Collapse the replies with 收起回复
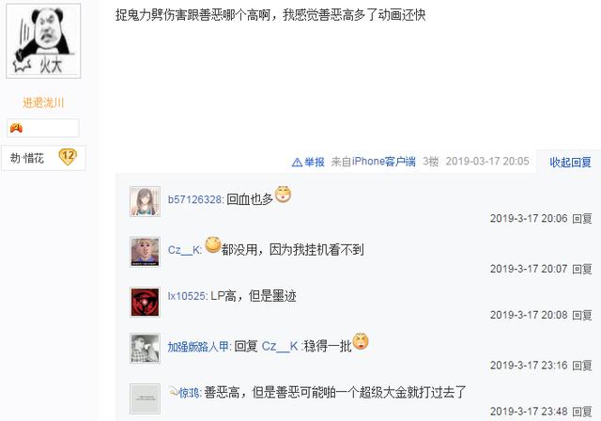Screen dimensions: 601x421 tap(570, 163)
